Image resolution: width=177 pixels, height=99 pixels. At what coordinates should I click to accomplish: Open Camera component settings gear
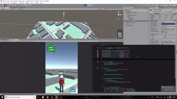[x=176, y=21]
